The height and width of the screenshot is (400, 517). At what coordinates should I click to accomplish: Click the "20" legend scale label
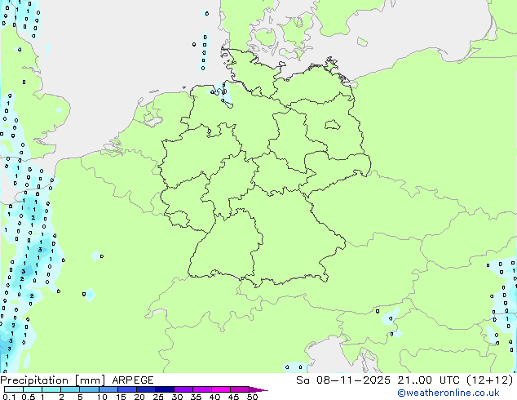click(x=139, y=397)
